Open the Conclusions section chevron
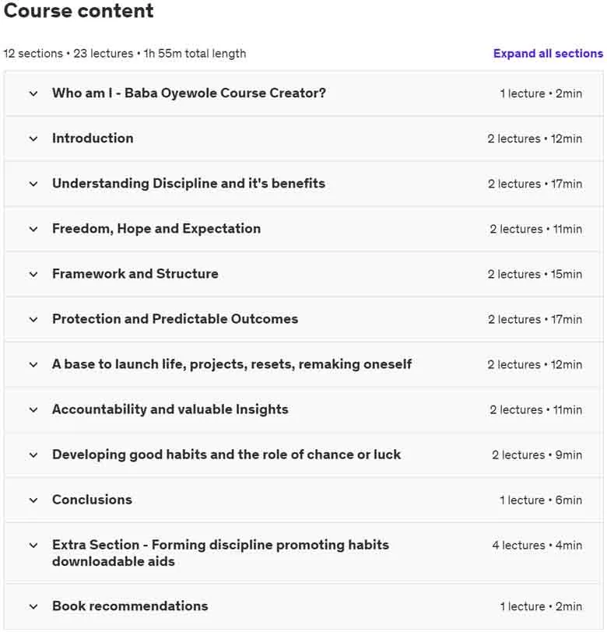 [x=33, y=500]
